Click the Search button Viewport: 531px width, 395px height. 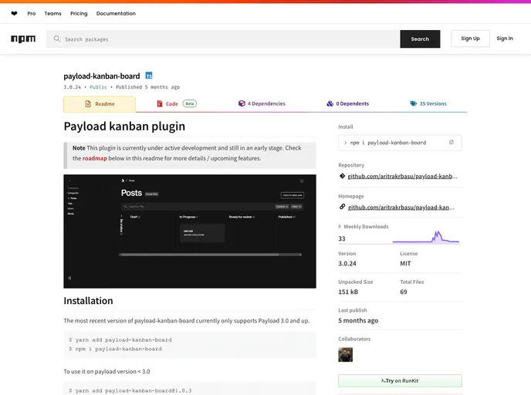[x=420, y=39]
